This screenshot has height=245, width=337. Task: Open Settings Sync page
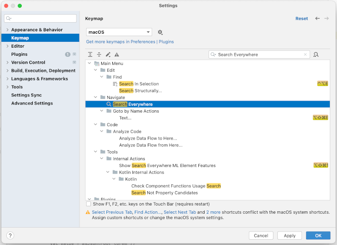tap(26, 95)
